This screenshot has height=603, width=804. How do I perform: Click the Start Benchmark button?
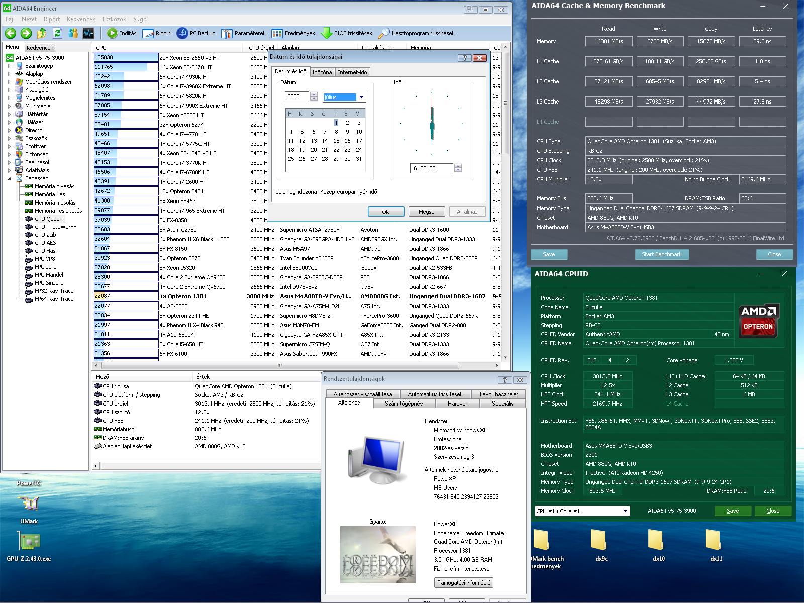661,254
